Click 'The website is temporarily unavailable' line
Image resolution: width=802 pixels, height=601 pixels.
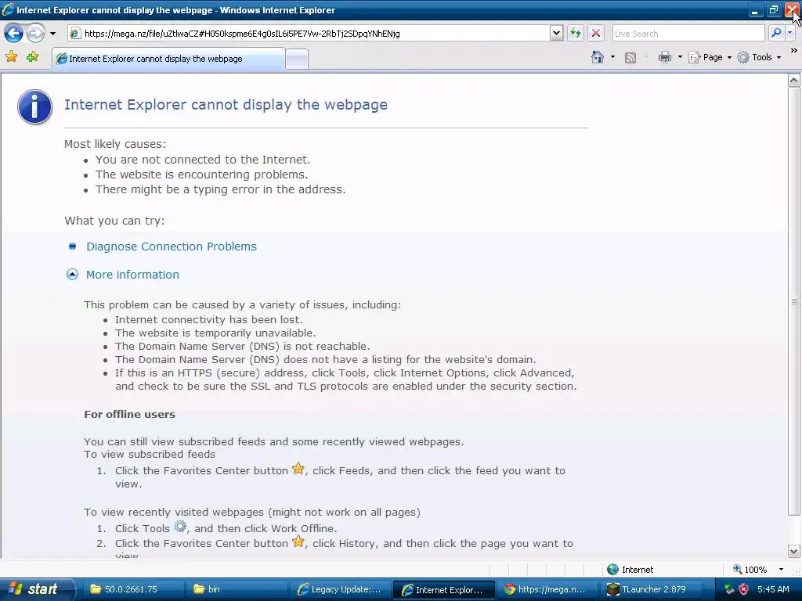(215, 333)
